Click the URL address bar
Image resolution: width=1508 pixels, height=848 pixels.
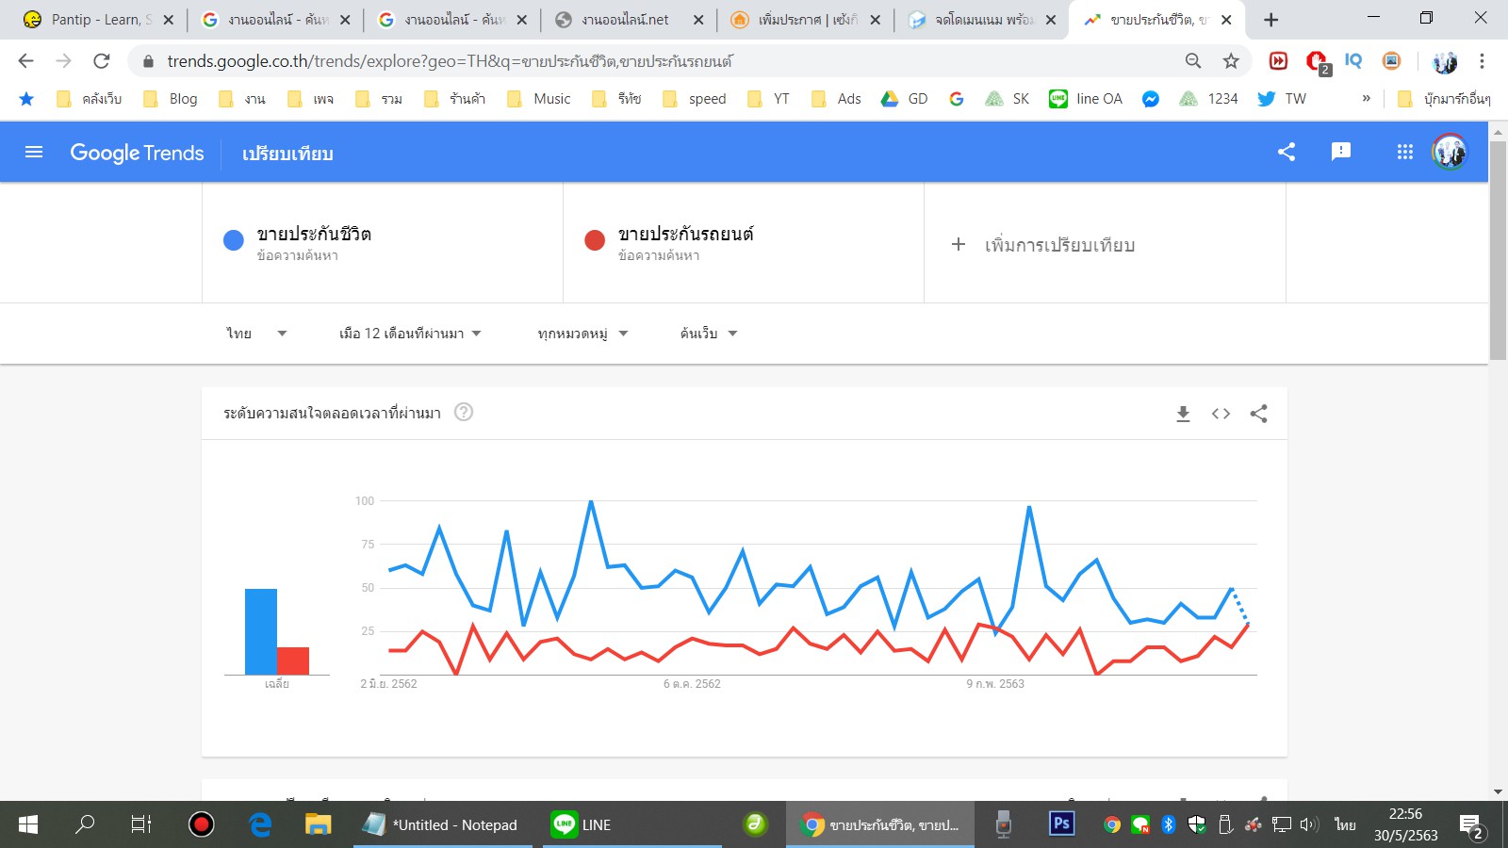[x=660, y=61]
